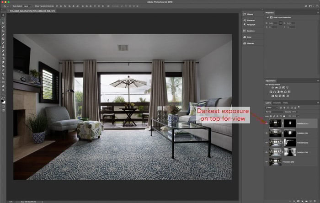Select the Rectangular Marquee tool
320x203 pixels.
[x=3, y=19]
